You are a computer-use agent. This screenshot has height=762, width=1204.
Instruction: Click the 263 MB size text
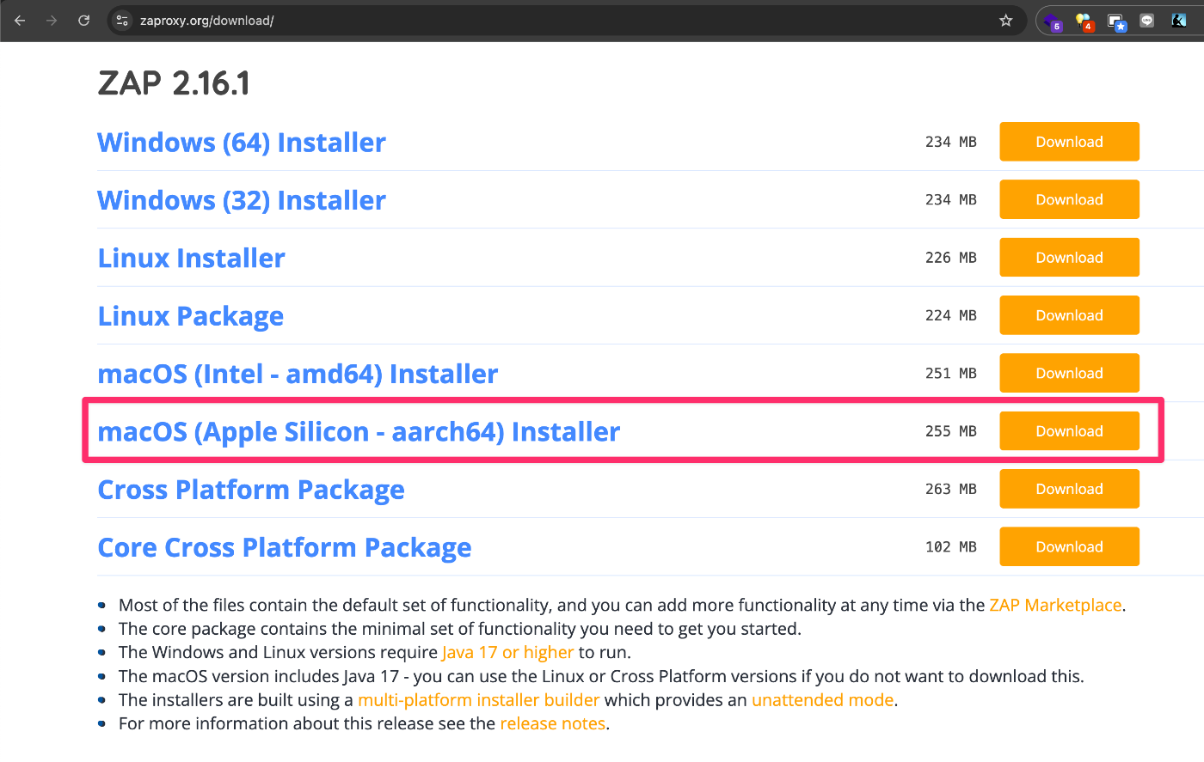[x=950, y=489]
